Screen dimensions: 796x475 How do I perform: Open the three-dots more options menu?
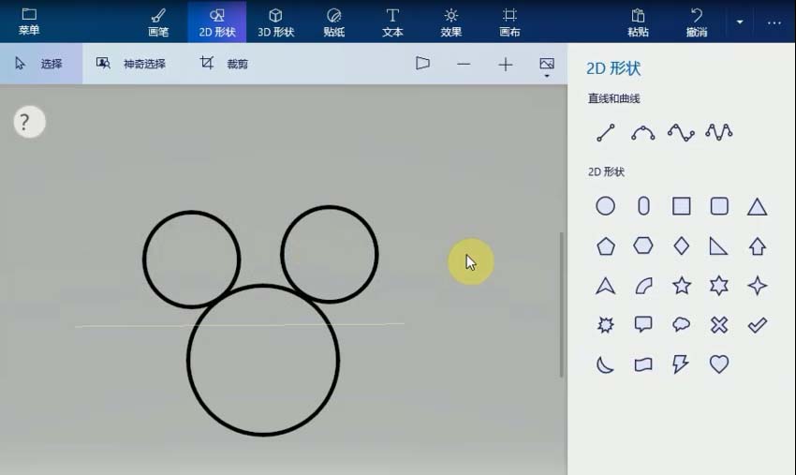[x=774, y=22]
